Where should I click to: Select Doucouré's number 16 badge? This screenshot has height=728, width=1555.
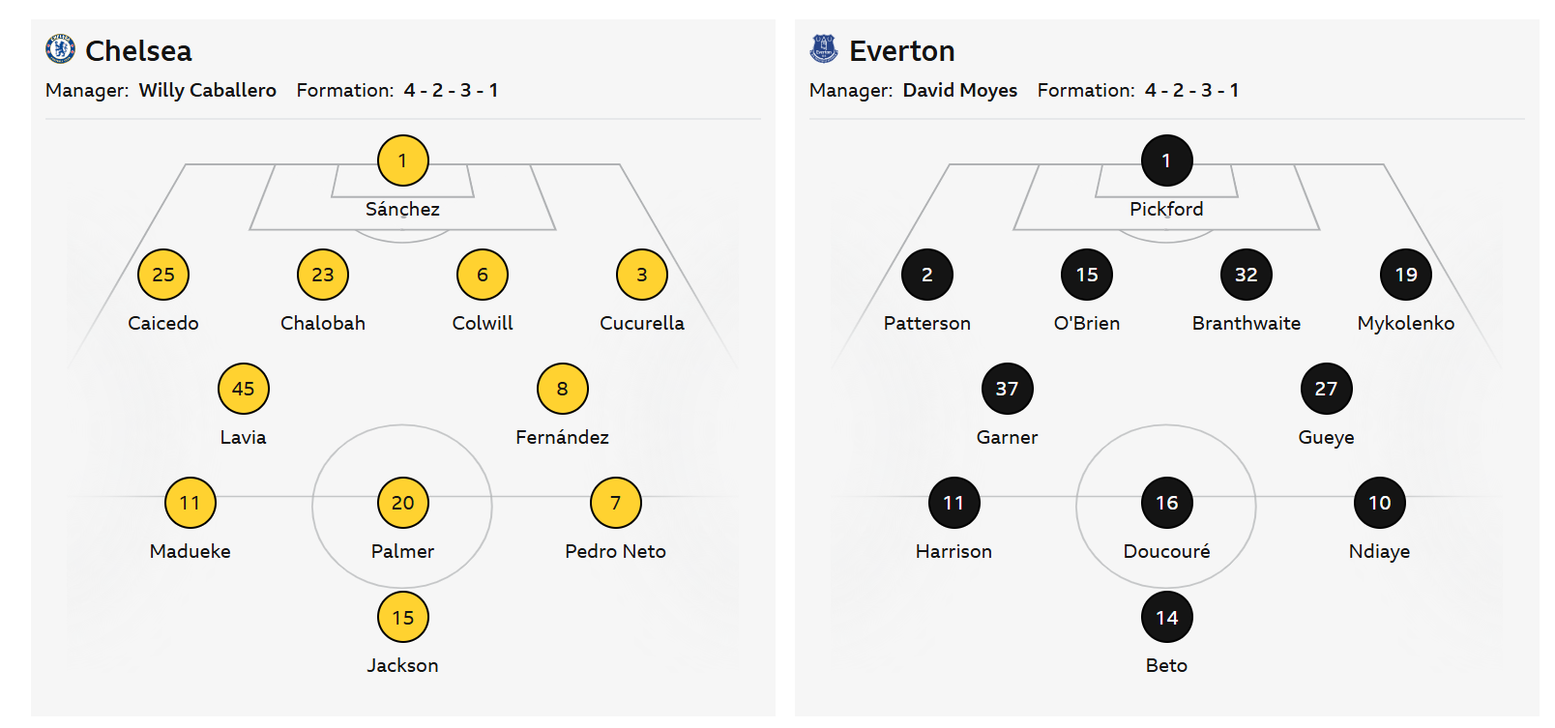[1166, 503]
